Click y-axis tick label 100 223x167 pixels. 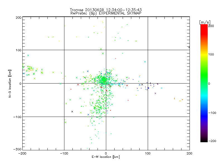tap(19, 50)
